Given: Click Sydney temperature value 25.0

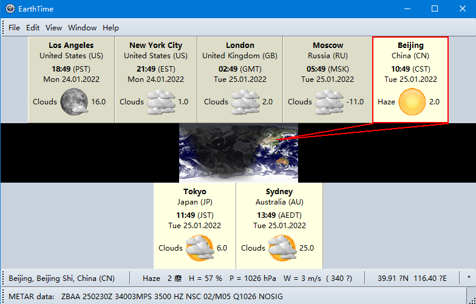Looking at the screenshot, I should pyautogui.click(x=307, y=248).
